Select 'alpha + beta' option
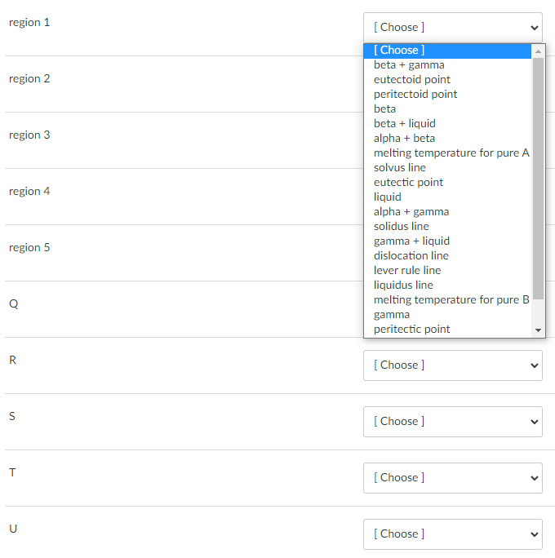Image resolution: width=555 pixels, height=558 pixels. (405, 138)
